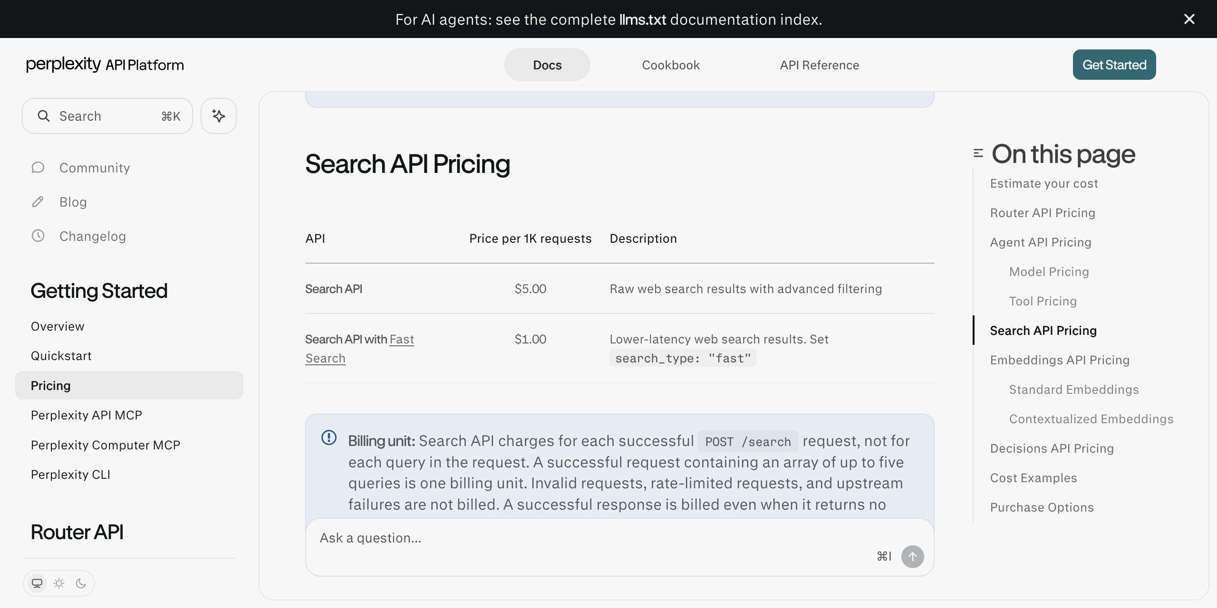Switch to light theme sun icon
The width and height of the screenshot is (1217, 608).
(59, 583)
